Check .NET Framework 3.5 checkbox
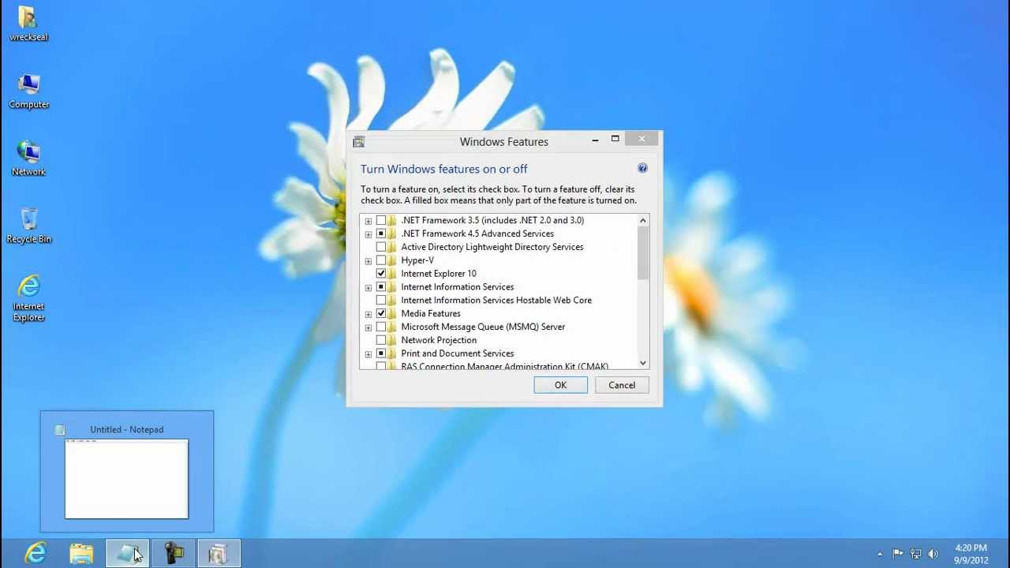 381,220
